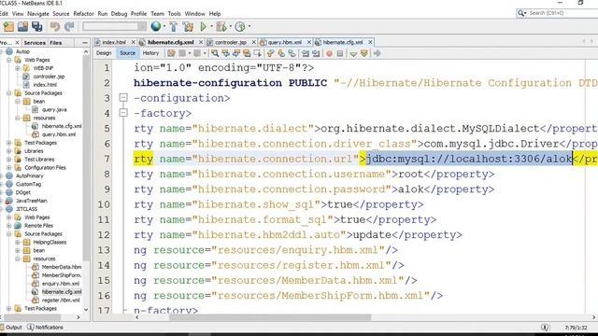Click the Redo toolbar icon

(x=69, y=27)
